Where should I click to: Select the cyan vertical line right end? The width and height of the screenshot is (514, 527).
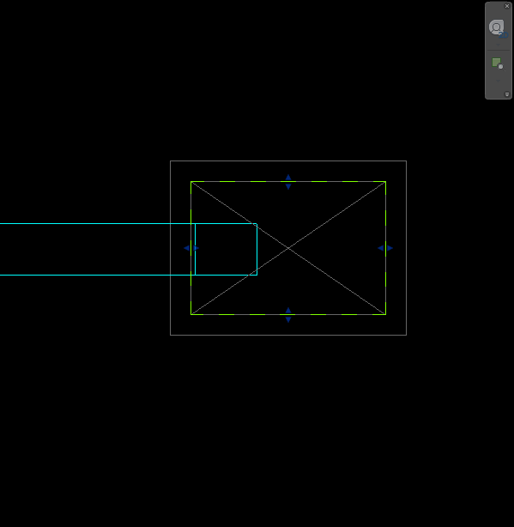coord(257,250)
